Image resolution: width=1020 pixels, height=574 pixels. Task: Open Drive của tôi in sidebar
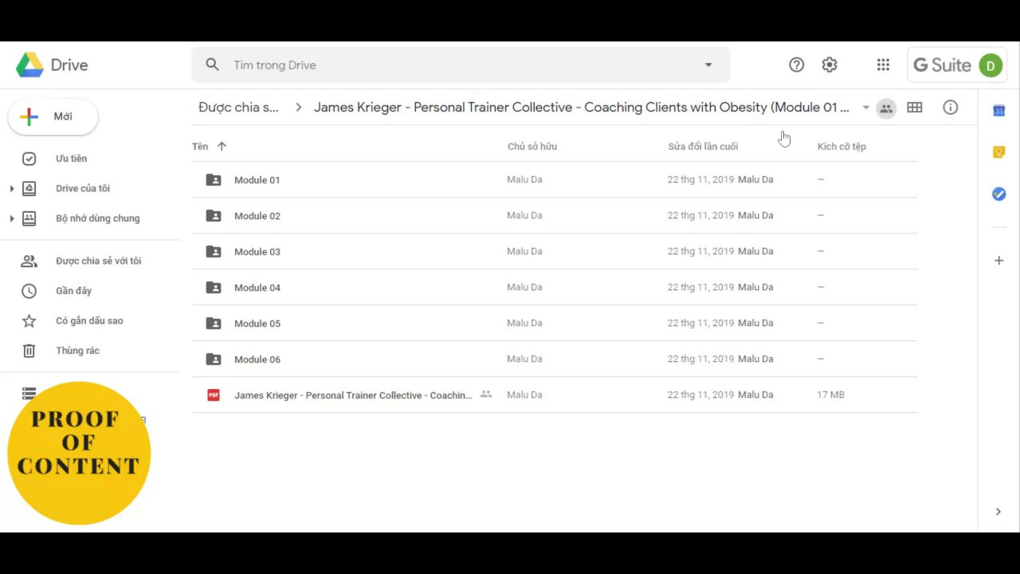click(83, 189)
